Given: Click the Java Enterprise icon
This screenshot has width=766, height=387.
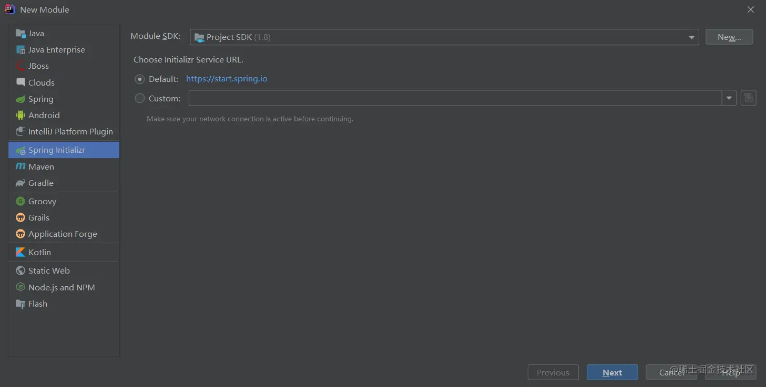Looking at the screenshot, I should coord(21,50).
